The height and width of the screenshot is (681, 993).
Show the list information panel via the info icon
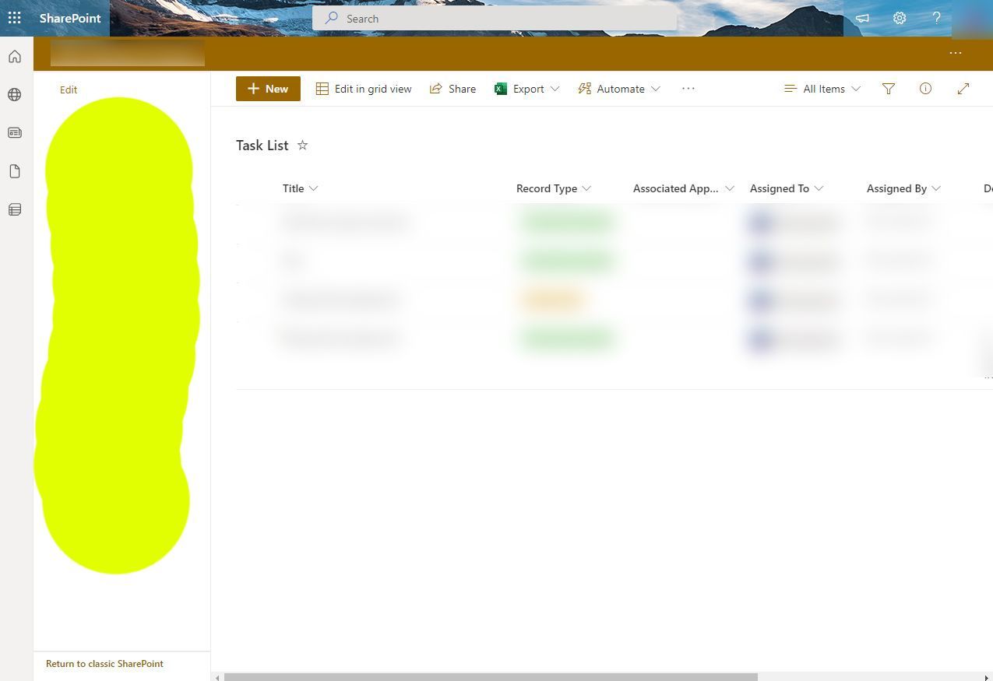point(925,89)
